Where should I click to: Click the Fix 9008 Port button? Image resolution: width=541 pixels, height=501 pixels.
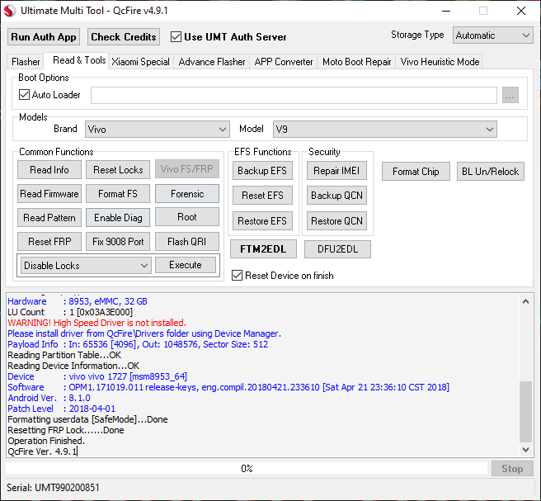tap(118, 241)
